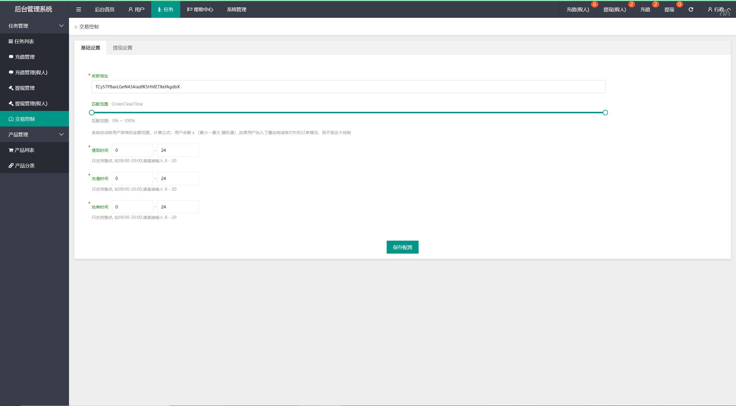Open 帮助中心 from the top navigation
736x406 pixels.
pos(200,9)
